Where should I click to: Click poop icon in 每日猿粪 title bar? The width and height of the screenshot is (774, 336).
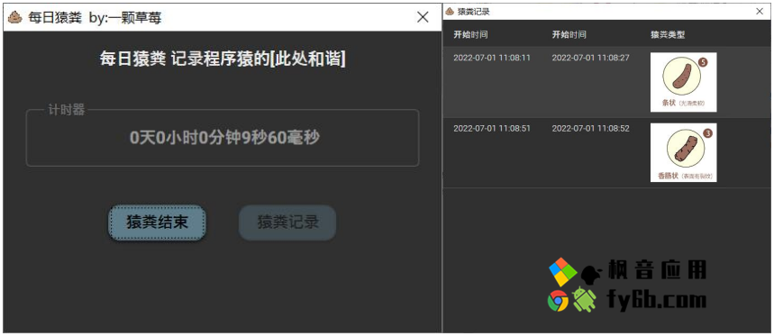coord(15,17)
